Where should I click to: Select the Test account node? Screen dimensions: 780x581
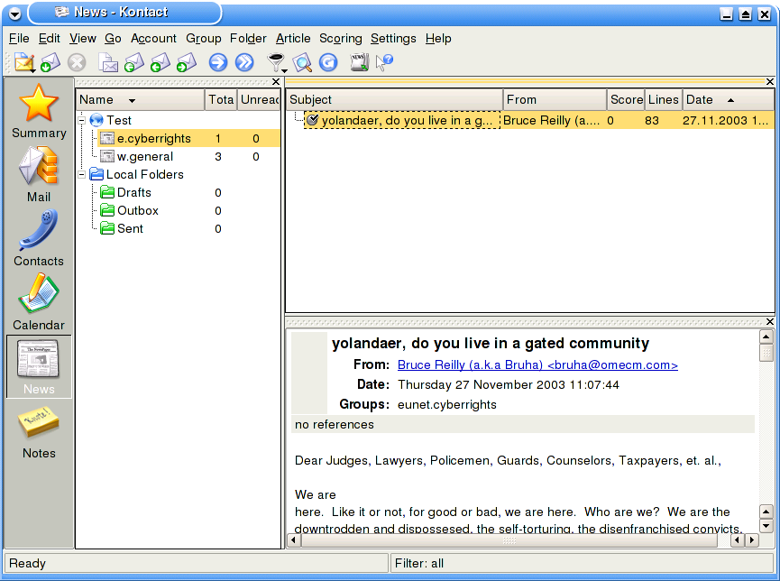pyautogui.click(x=110, y=120)
